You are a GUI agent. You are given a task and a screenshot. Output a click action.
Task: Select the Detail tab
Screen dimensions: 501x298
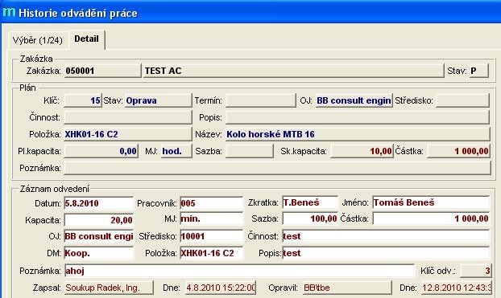point(87,39)
